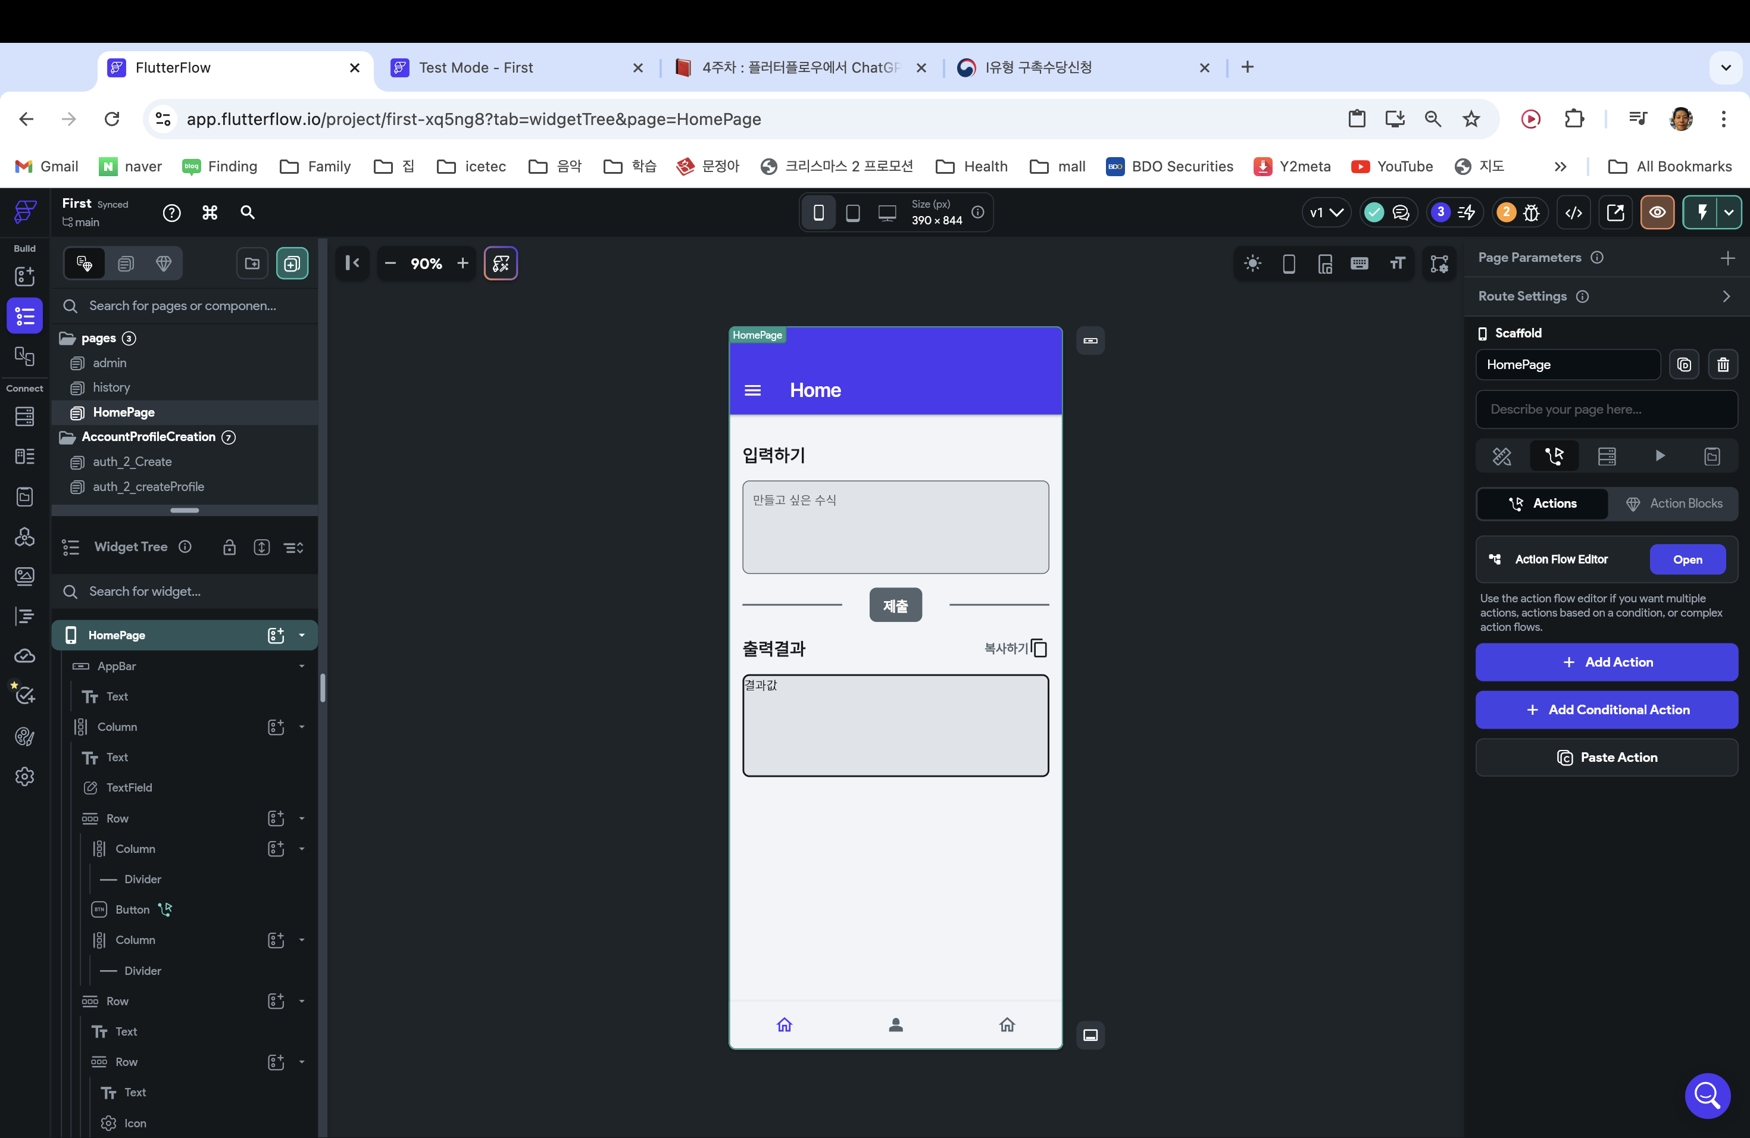
Task: Toggle the keyboard display canvas icon
Action: click(1360, 264)
